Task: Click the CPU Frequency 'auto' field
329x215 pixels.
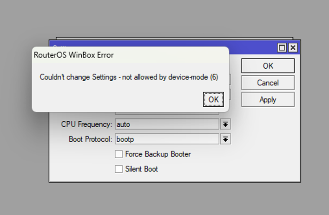Action: pyautogui.click(x=166, y=124)
